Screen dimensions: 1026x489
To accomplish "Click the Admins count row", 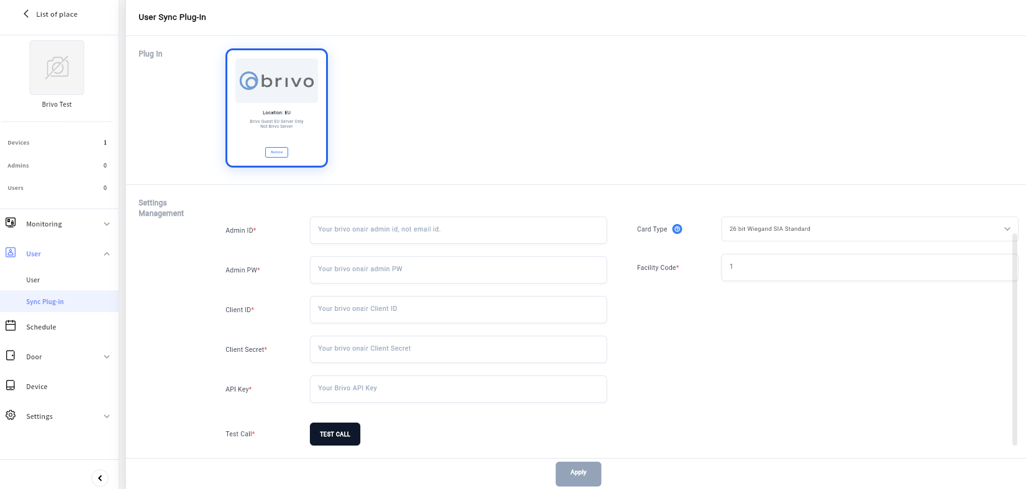I will tap(57, 166).
